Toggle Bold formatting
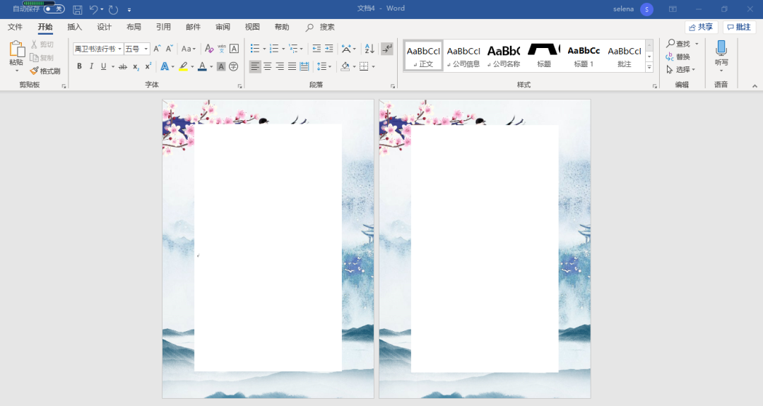 79,66
